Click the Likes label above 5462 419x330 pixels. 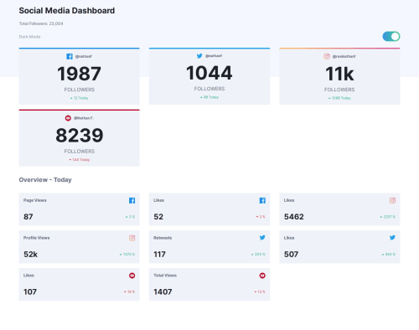(289, 200)
